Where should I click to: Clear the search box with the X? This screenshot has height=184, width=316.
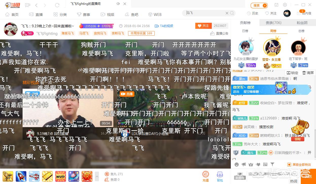(x=227, y=13)
